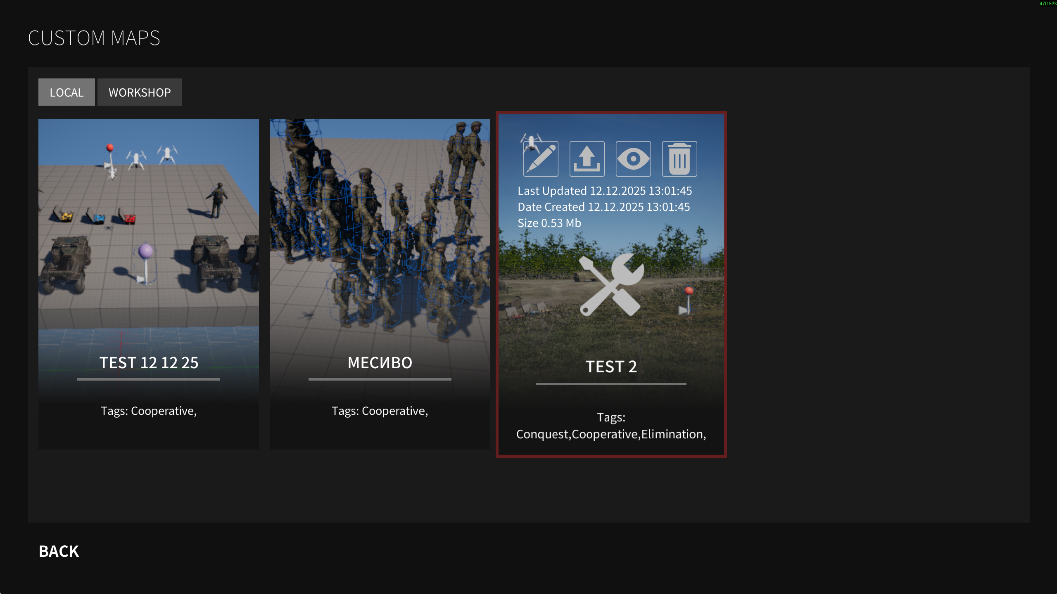Toggle the eye visibility icon
Image resolution: width=1057 pixels, height=594 pixels.
point(633,159)
